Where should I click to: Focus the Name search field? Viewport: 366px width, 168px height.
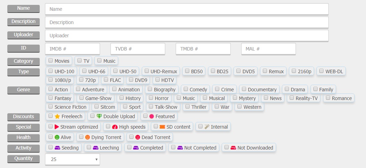[x=187, y=9]
